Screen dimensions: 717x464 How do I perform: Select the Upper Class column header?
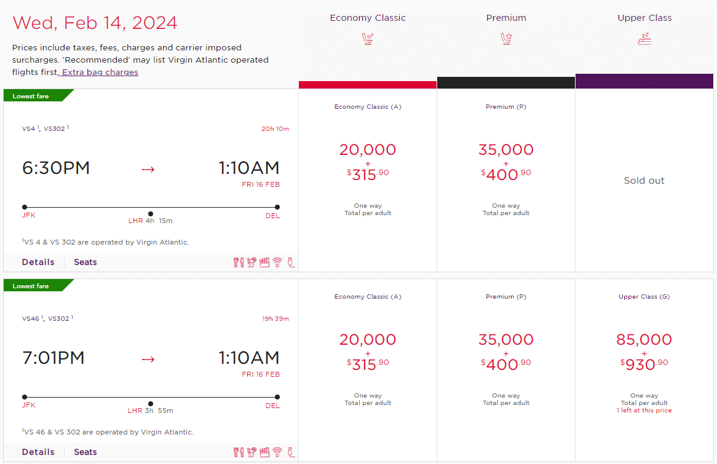(644, 18)
